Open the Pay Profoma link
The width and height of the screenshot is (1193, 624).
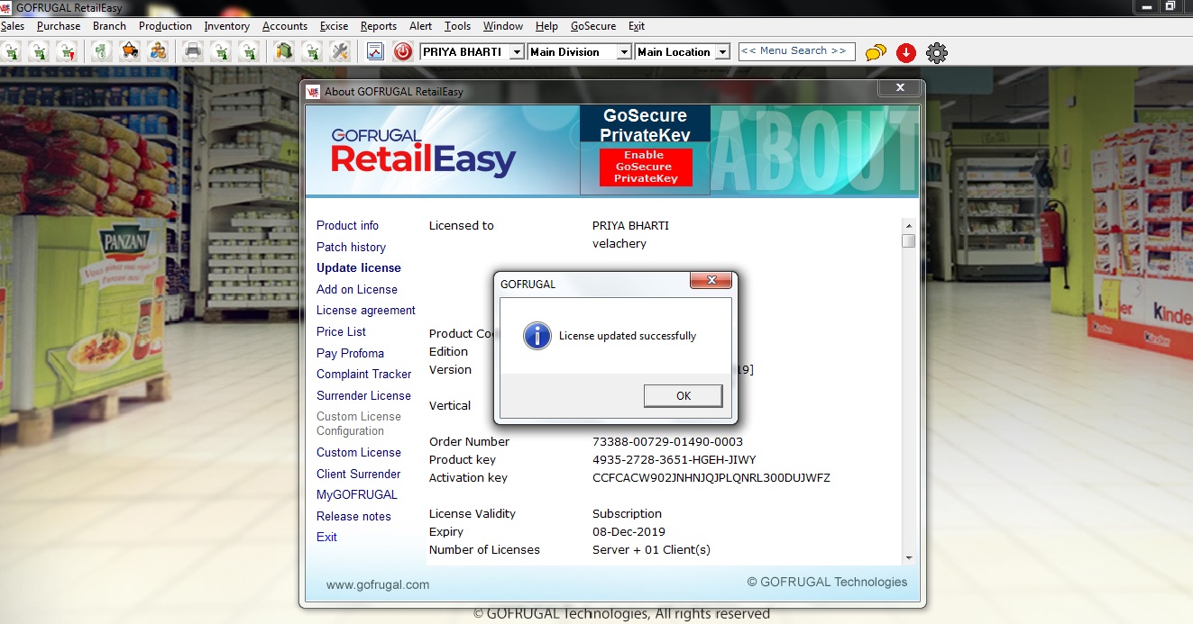350,353
